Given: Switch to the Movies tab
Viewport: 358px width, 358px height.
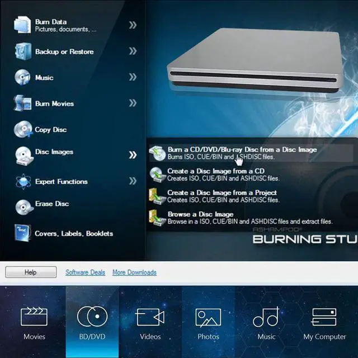Looking at the screenshot, I should pos(34,322).
